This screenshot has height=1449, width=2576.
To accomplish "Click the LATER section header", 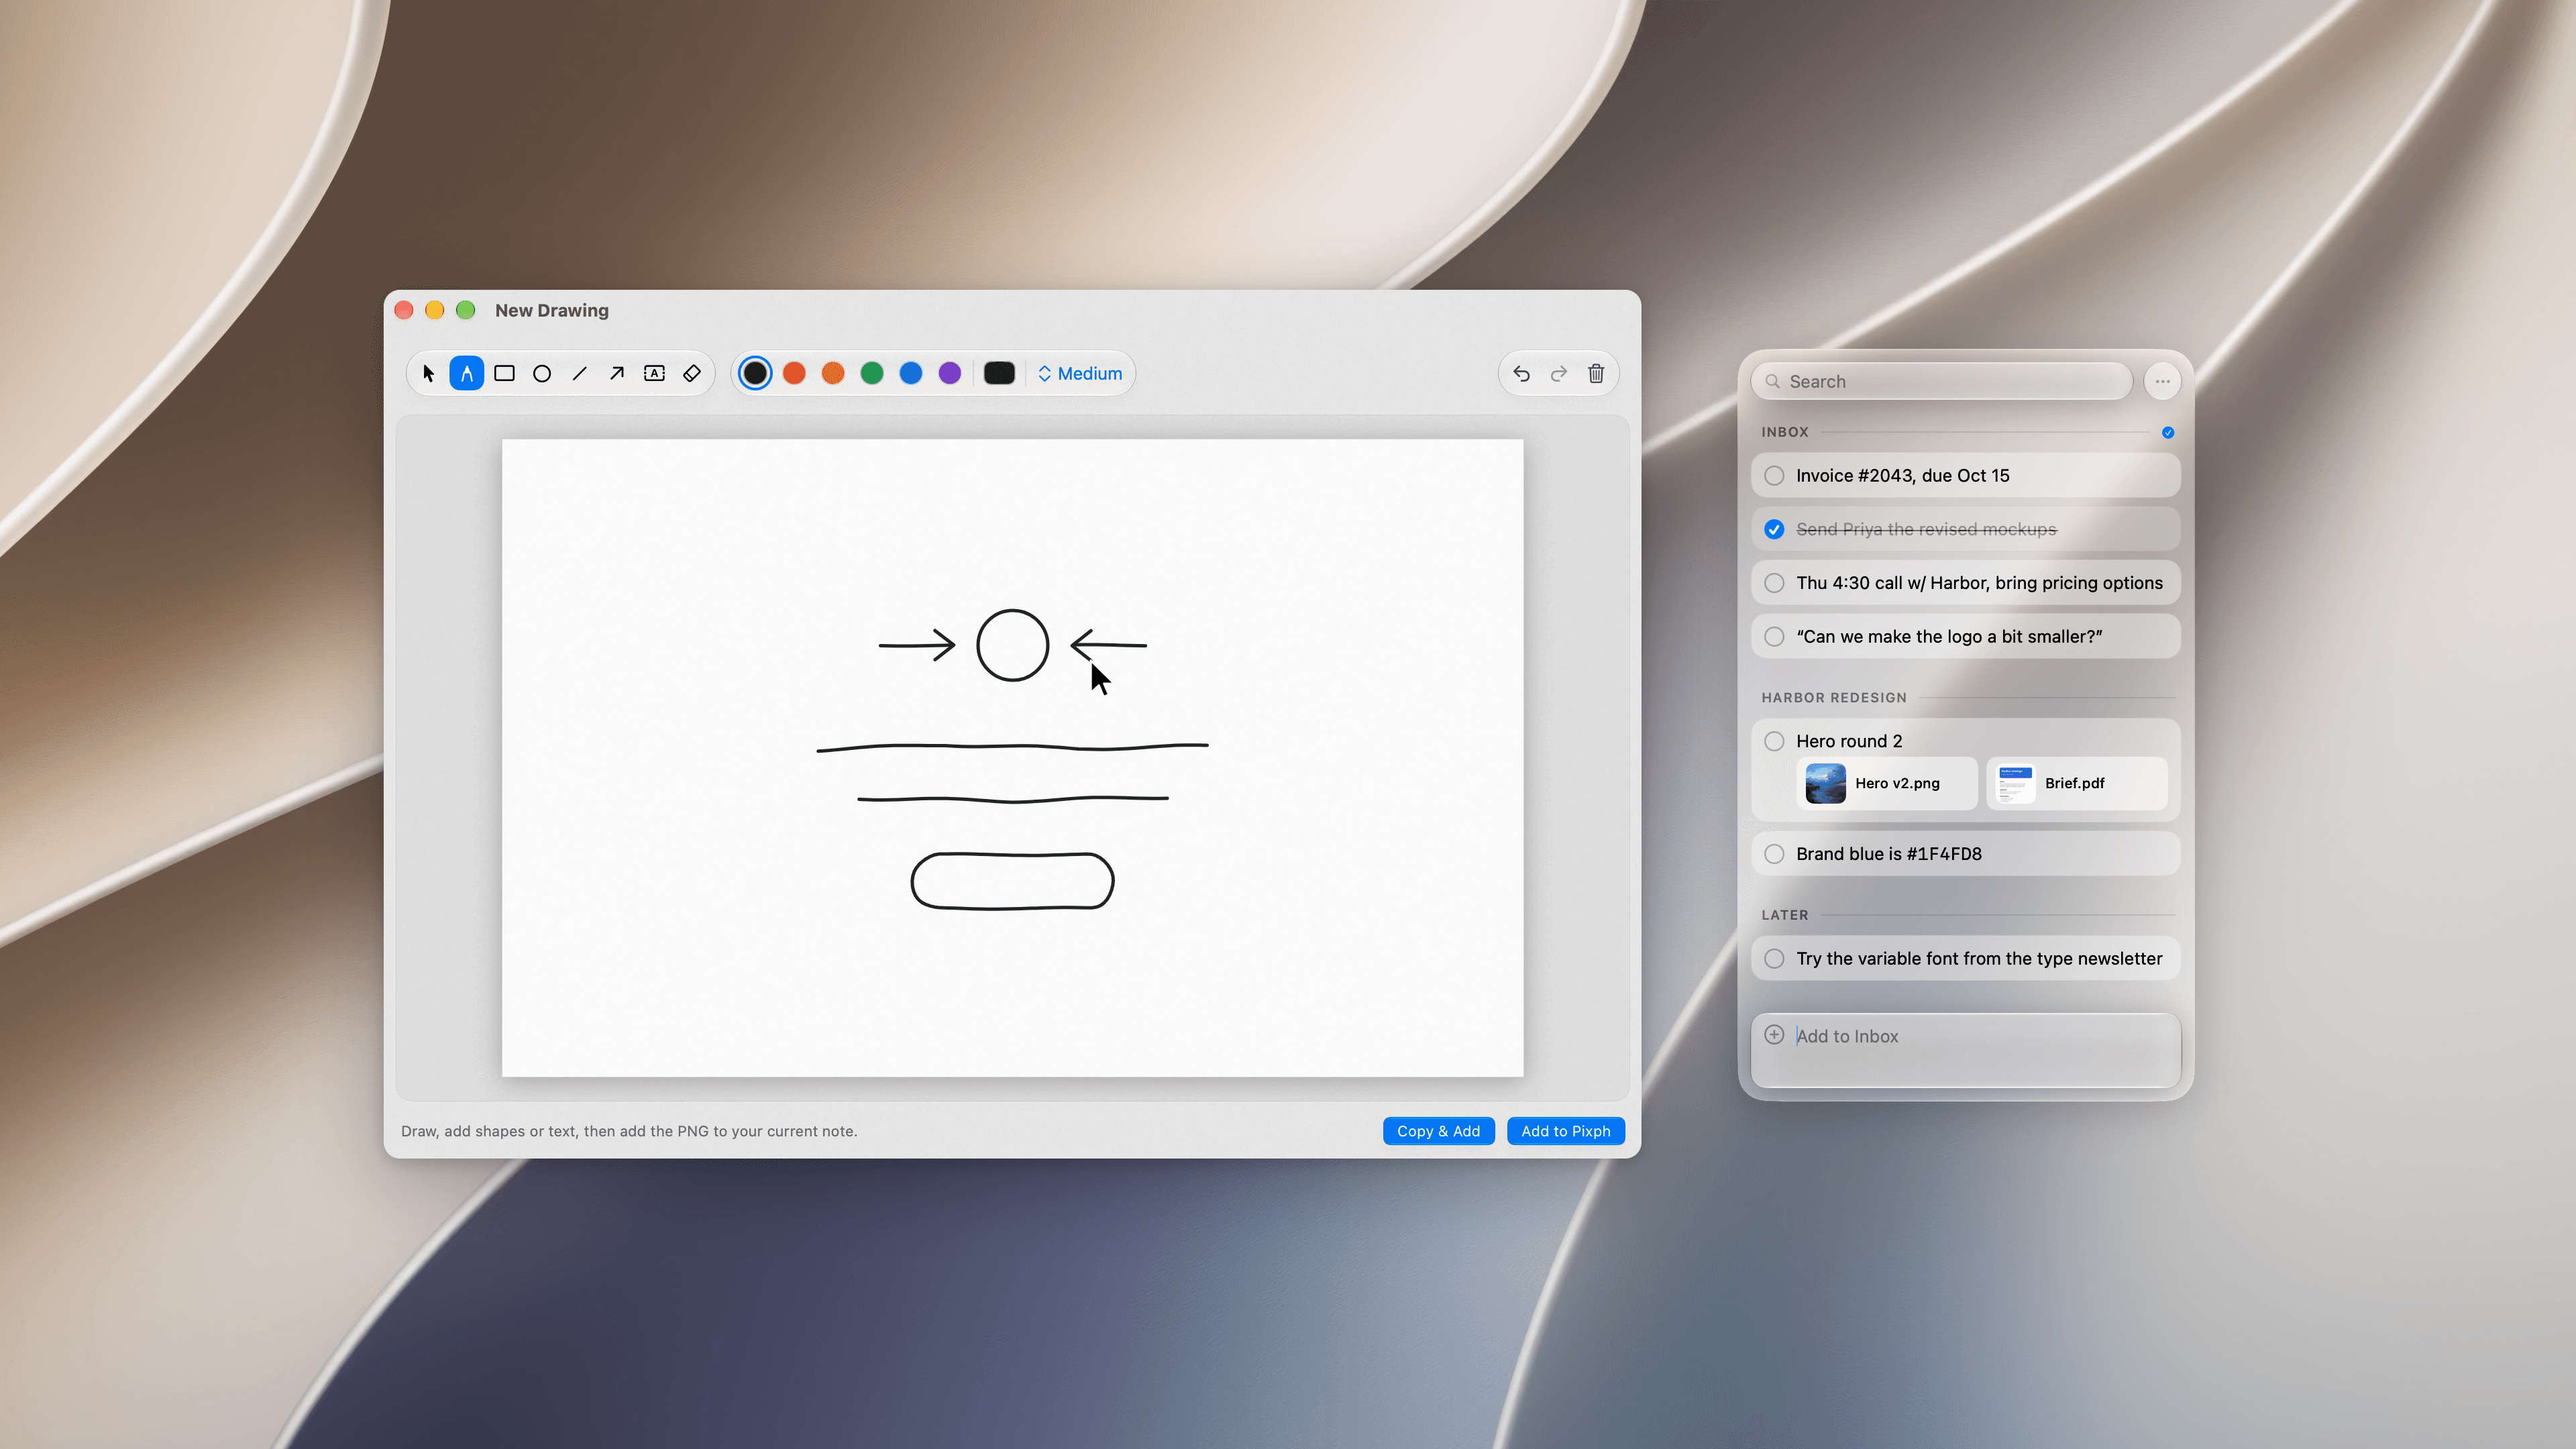I will coord(1785,915).
